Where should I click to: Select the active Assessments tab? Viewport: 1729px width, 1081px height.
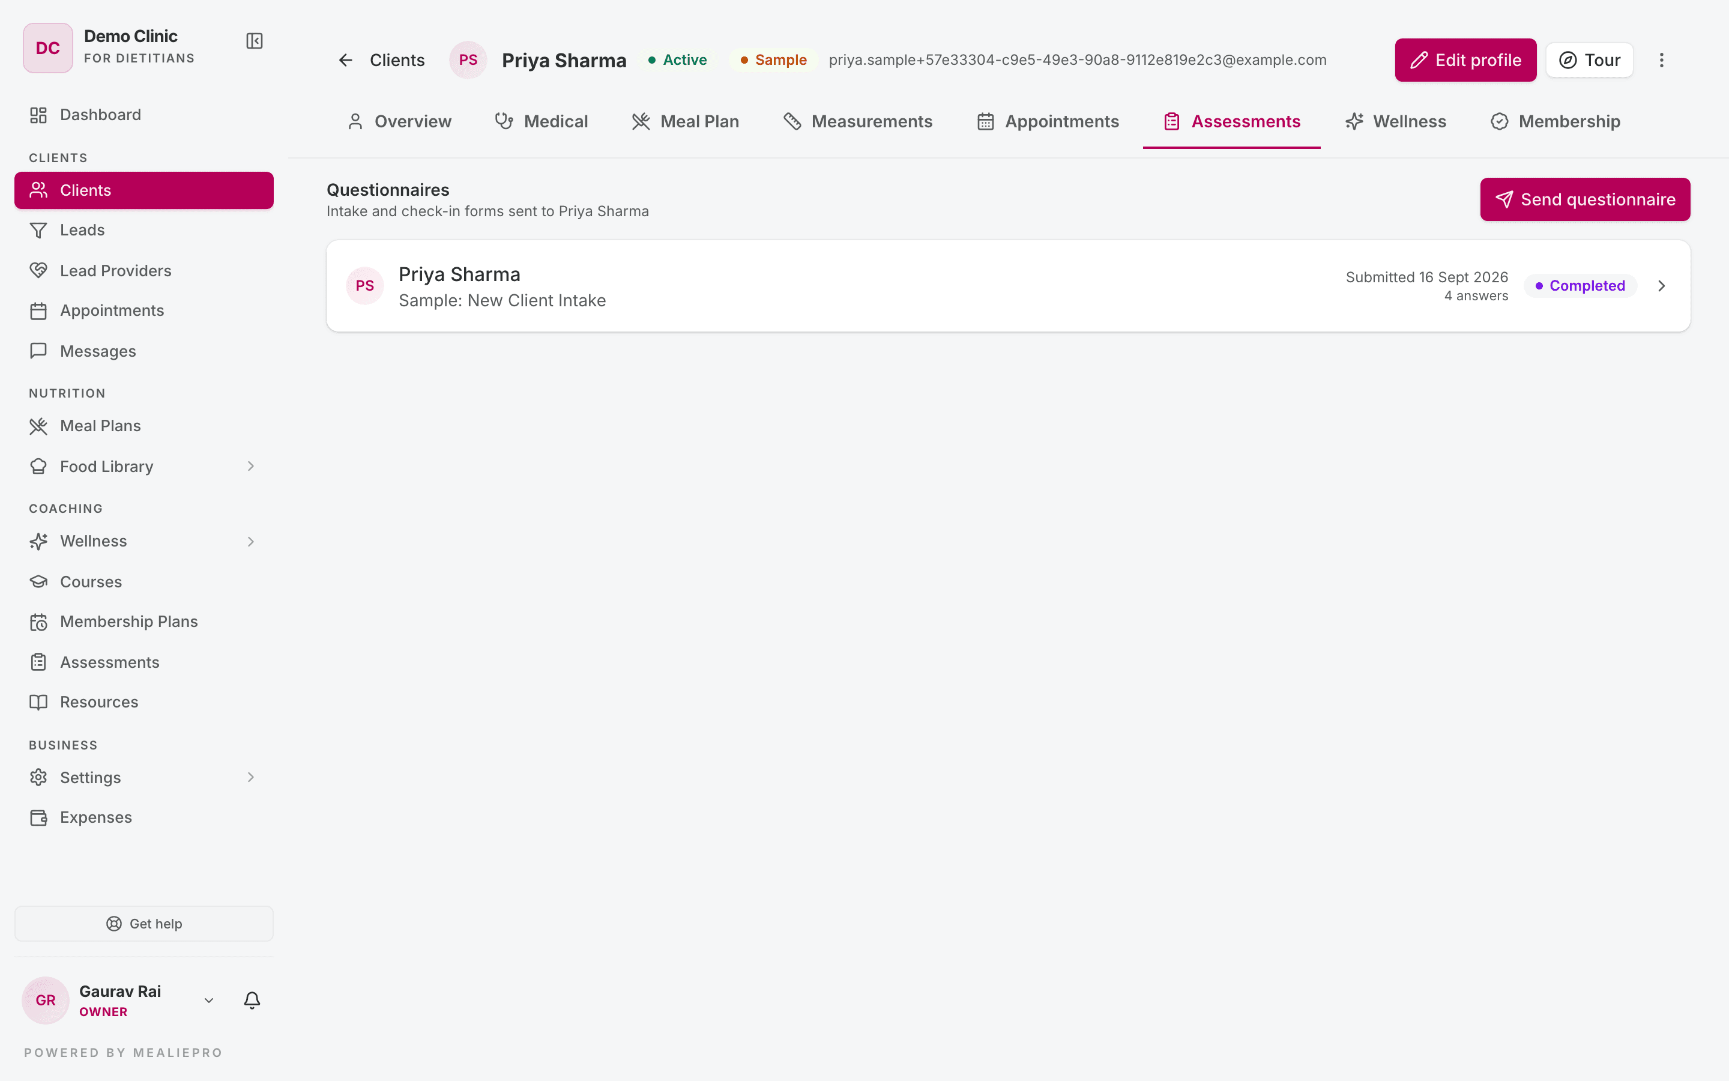click(1232, 121)
